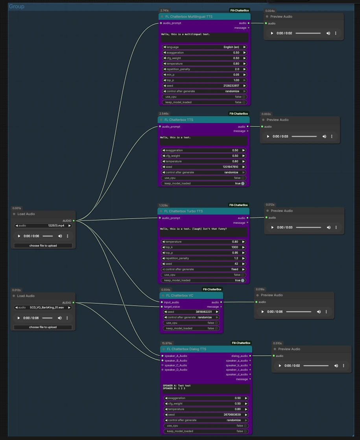Screen dimensions: 360x440
Task: Select the FL Chatterbox Multilingual TTS title bar
Action: click(x=204, y=17)
